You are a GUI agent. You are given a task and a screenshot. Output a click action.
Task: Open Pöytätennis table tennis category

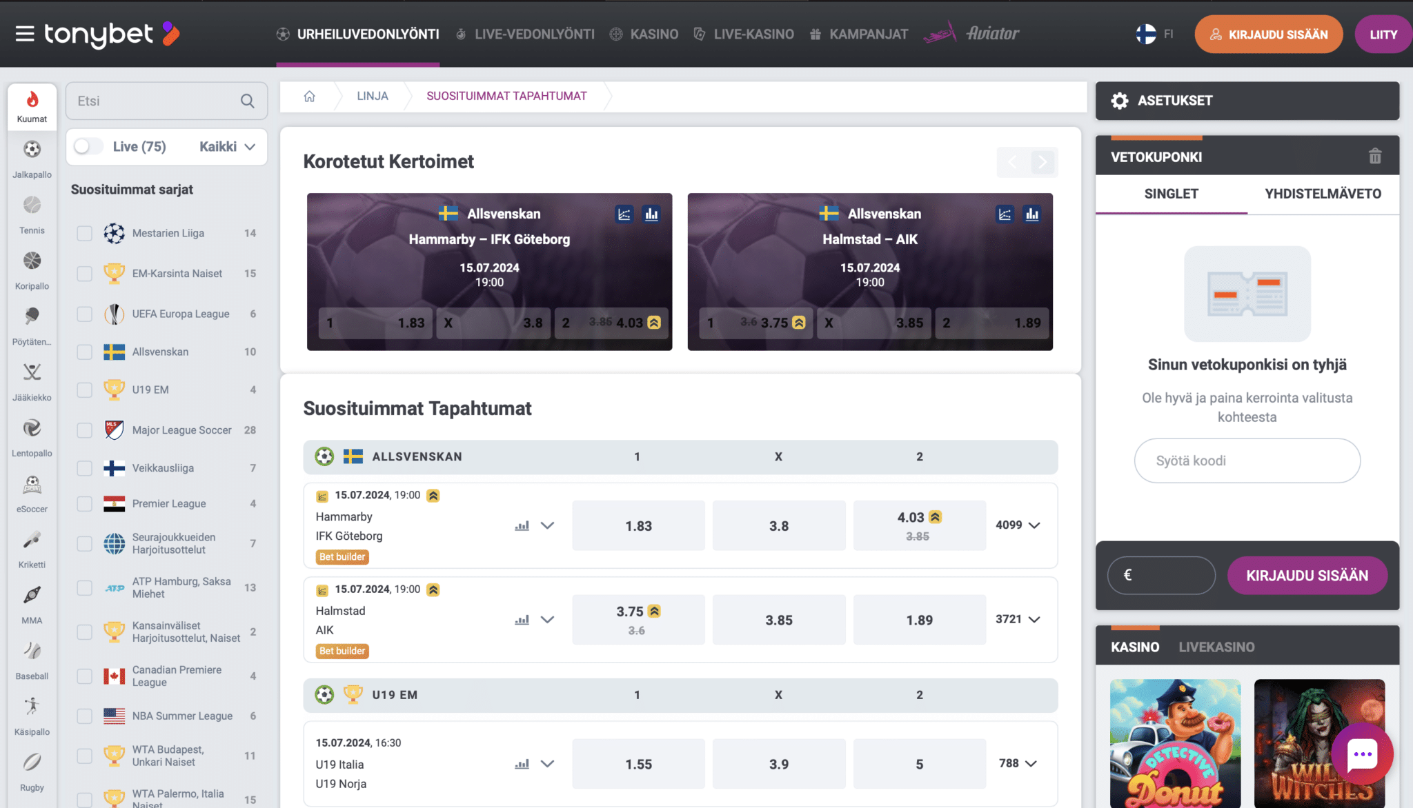coord(32,327)
